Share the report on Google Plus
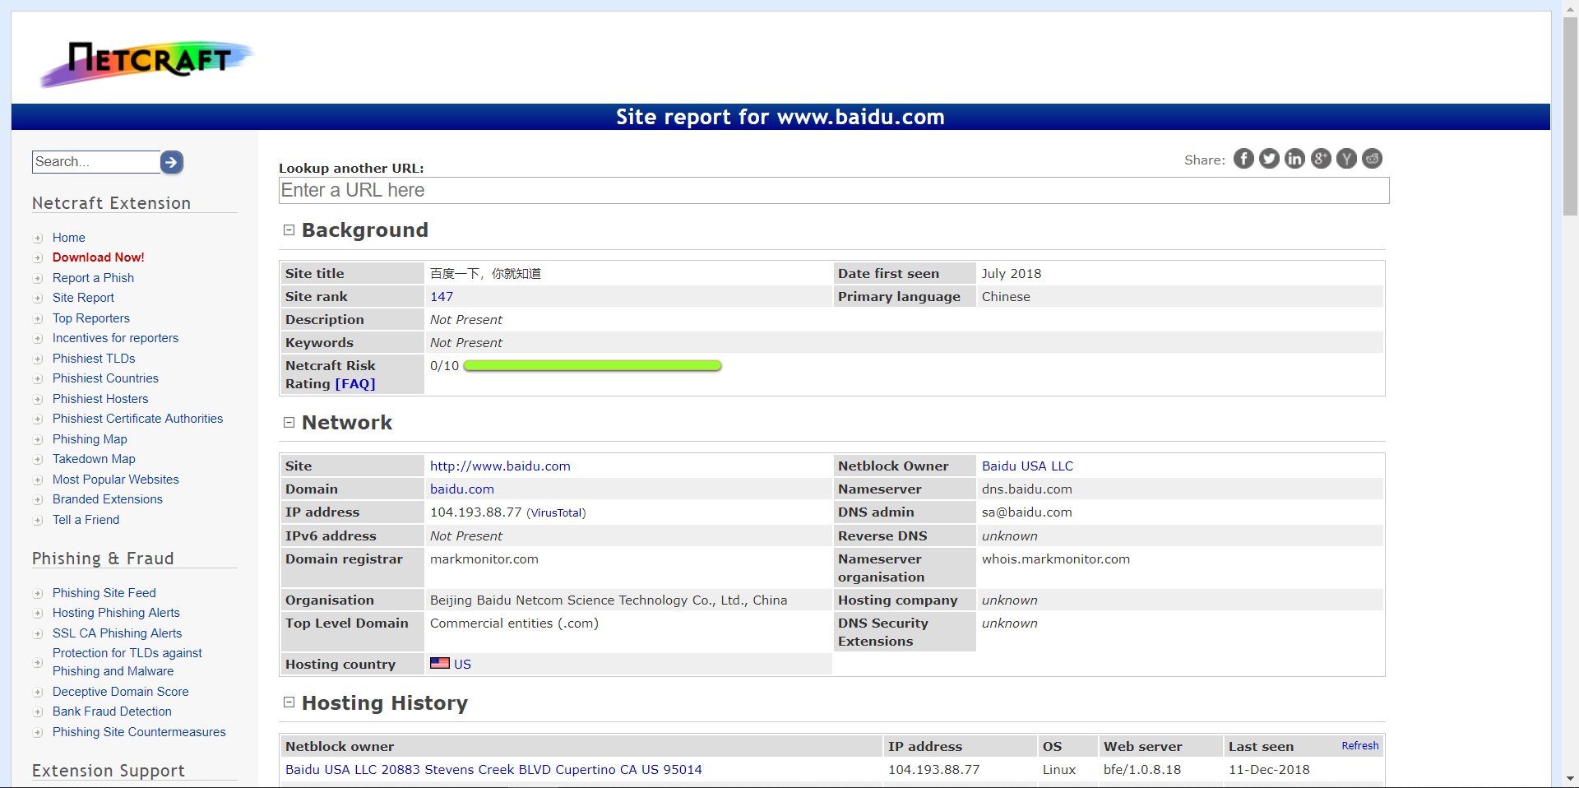This screenshot has height=788, width=1579. (x=1321, y=159)
